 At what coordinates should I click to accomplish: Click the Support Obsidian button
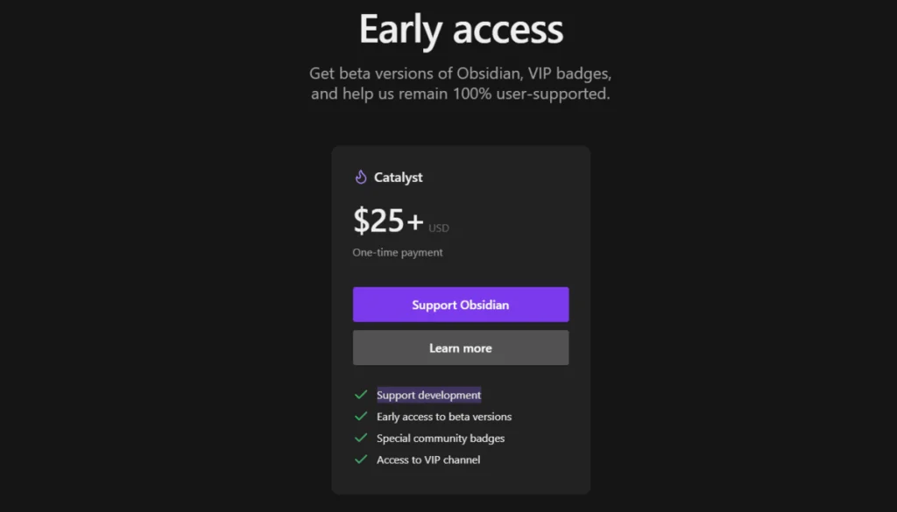pyautogui.click(x=460, y=304)
